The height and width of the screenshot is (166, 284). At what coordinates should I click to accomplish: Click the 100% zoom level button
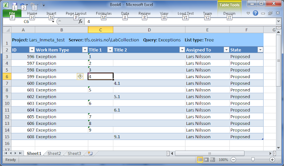[223, 160]
